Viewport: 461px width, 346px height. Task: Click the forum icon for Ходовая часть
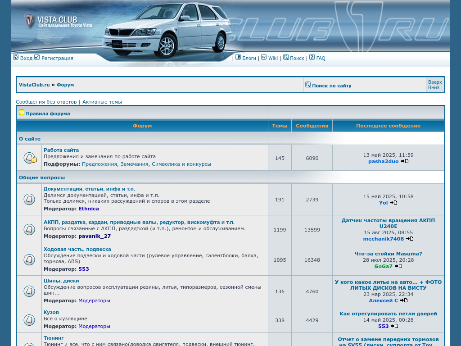pos(29,259)
